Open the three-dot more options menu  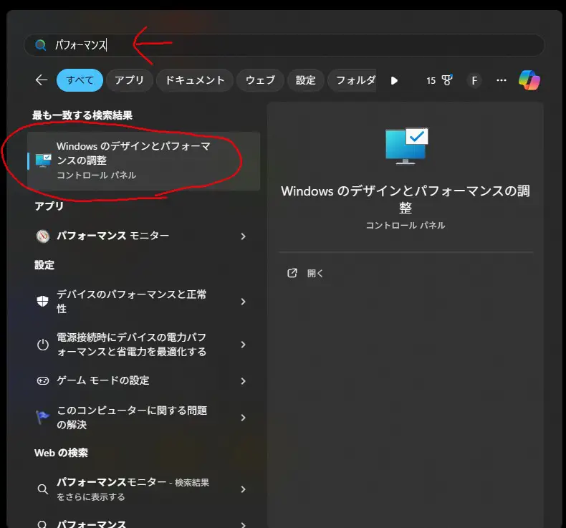[x=502, y=80]
